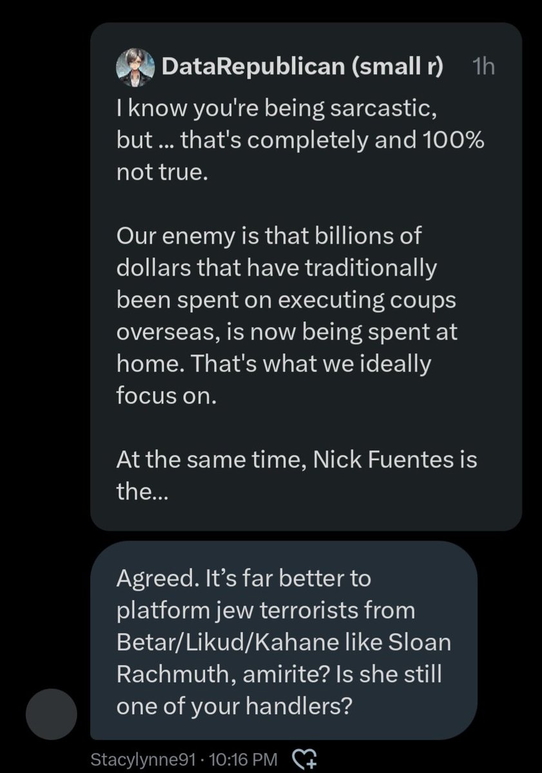Click "Agreed. It's far better to" line
This screenshot has height=773, width=542.
tap(244, 578)
